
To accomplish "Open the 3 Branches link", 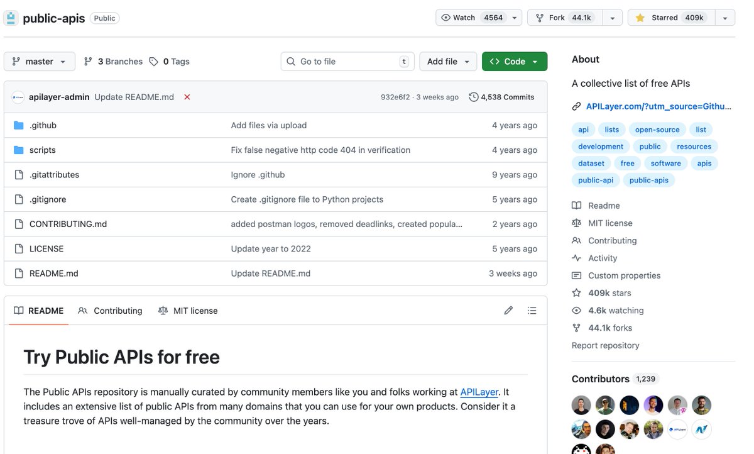I will 113,61.
